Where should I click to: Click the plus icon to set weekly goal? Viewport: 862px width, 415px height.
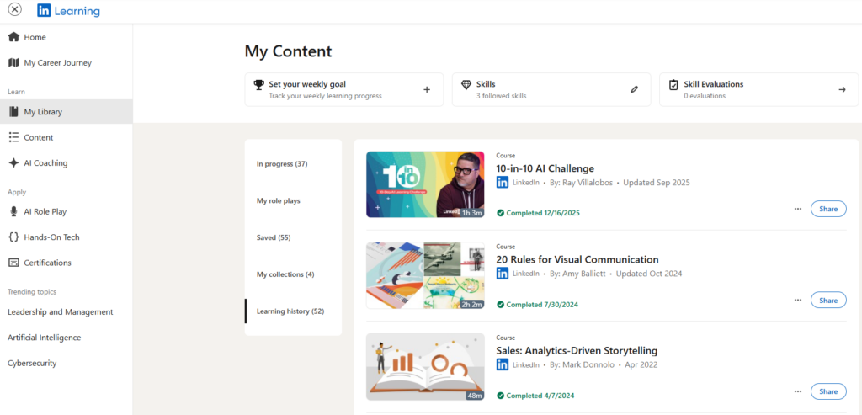tap(427, 89)
